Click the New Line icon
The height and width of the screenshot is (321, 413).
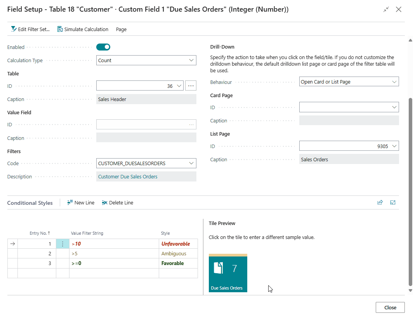pyautogui.click(x=70, y=202)
